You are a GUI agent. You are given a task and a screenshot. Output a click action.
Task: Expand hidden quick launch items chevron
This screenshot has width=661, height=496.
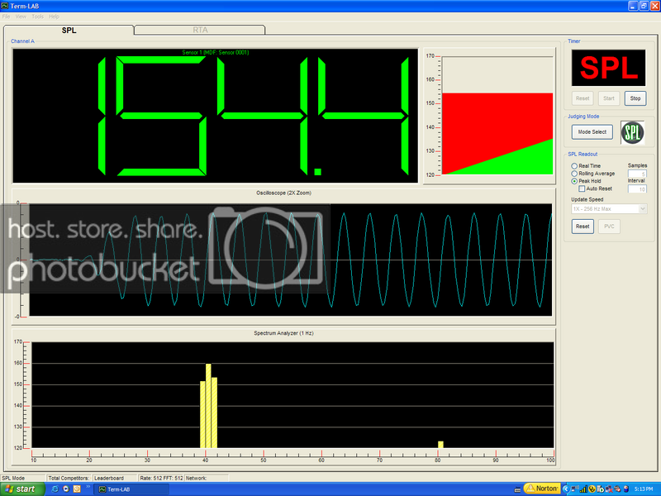(x=88, y=487)
